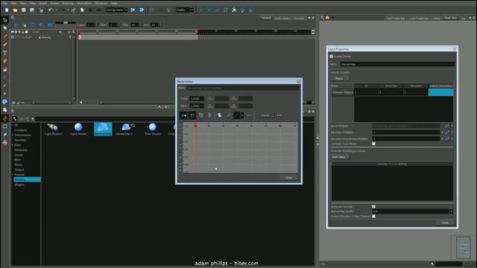Click function curve button beside Elevation Multiplier

(447, 133)
